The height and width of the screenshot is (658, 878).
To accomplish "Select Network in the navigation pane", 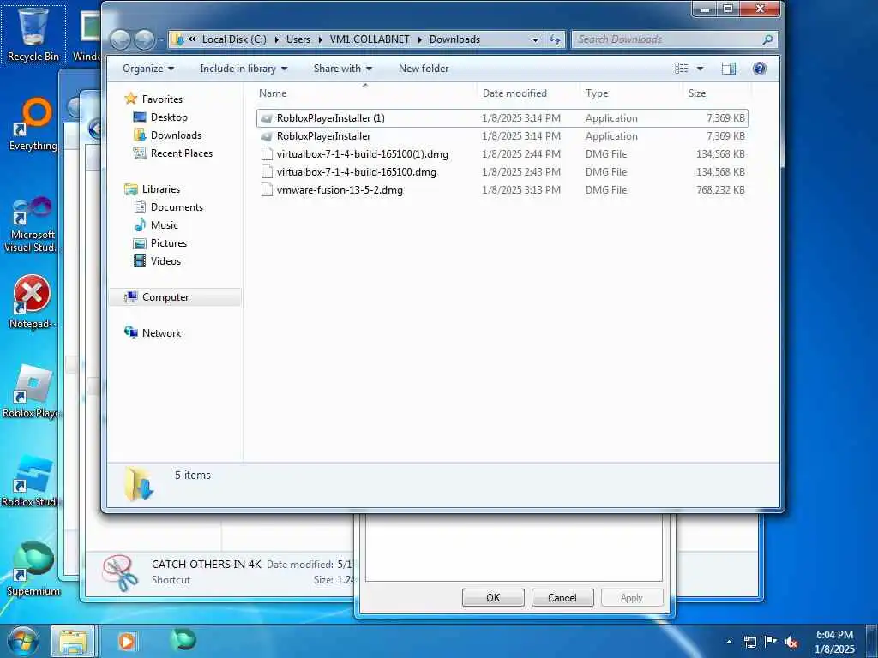I will pos(161,333).
